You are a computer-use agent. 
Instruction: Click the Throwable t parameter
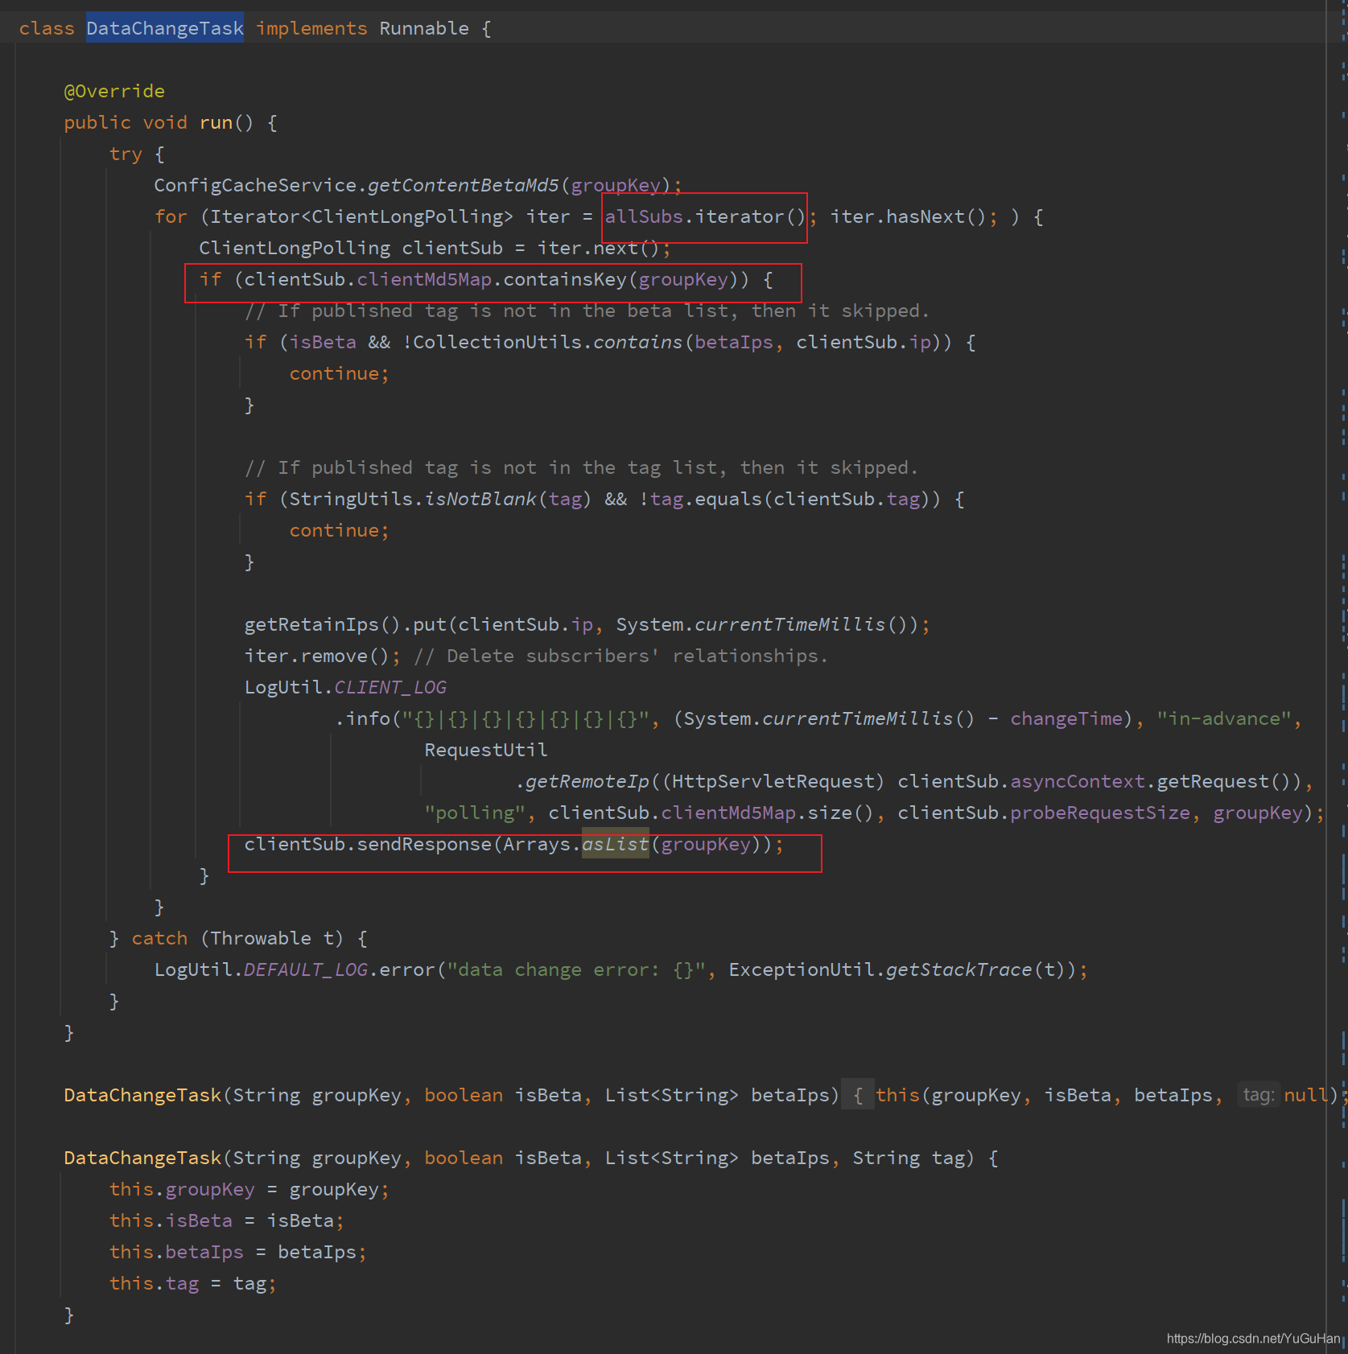tap(271, 938)
